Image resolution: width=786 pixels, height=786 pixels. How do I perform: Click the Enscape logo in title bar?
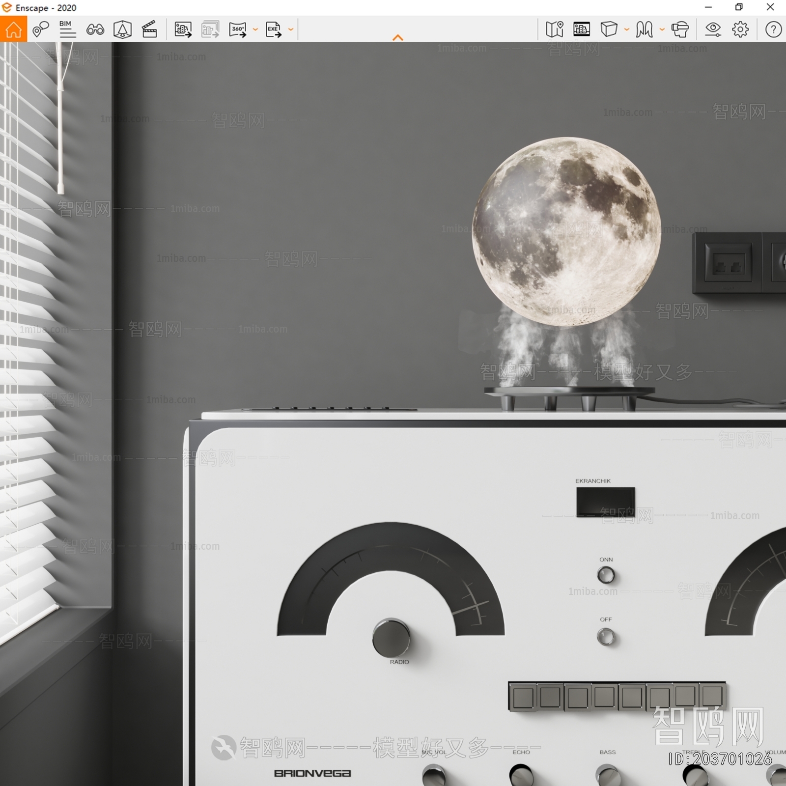click(7, 7)
